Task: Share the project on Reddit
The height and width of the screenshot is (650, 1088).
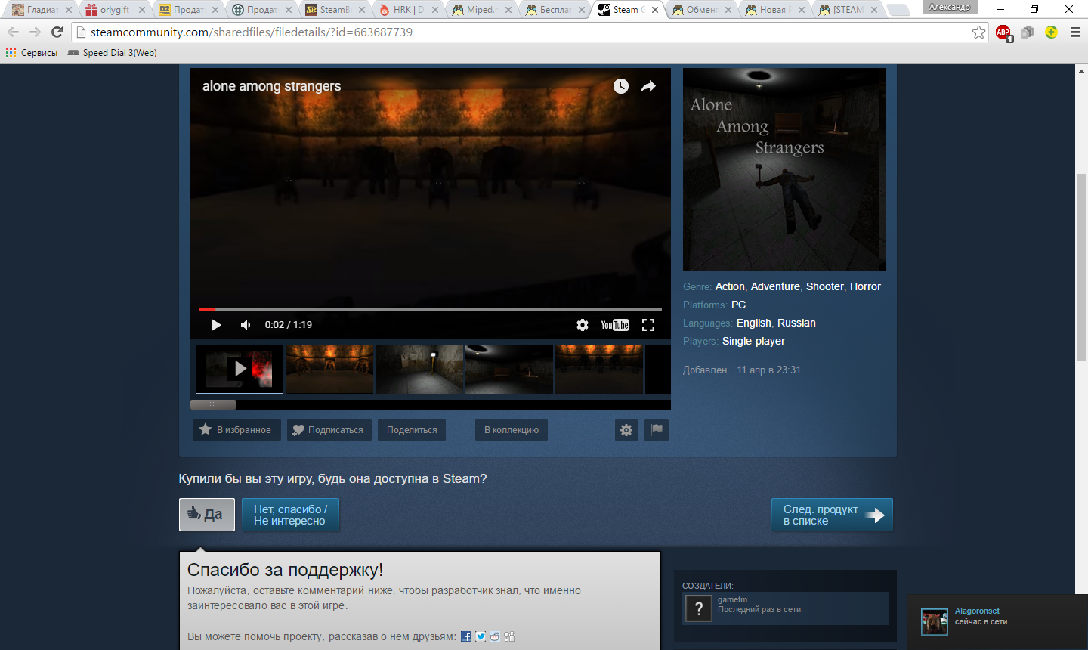Action: pos(495,636)
